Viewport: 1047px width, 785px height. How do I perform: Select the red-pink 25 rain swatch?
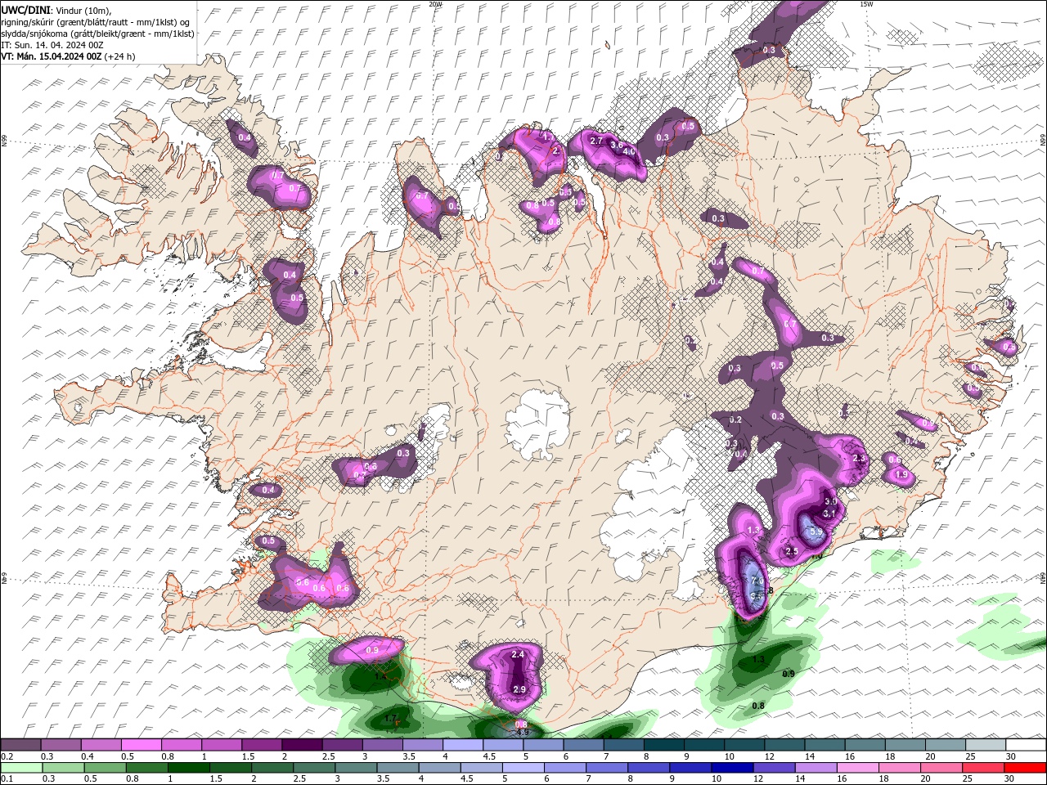pos(984,768)
